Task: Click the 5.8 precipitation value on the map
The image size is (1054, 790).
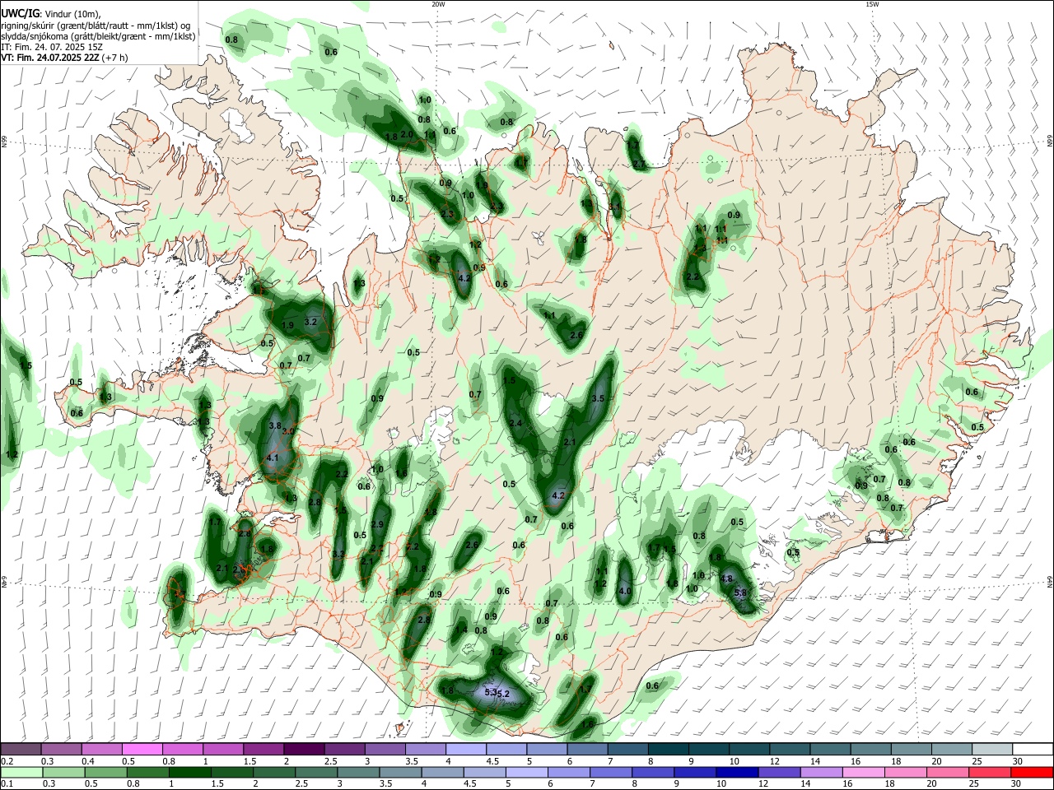Action: (739, 592)
